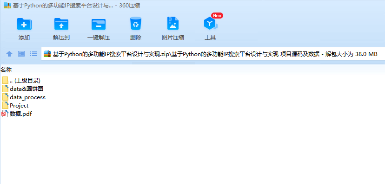This screenshot has height=184, width=385.
Task: Click the 名称 column header
Action: 6,70
